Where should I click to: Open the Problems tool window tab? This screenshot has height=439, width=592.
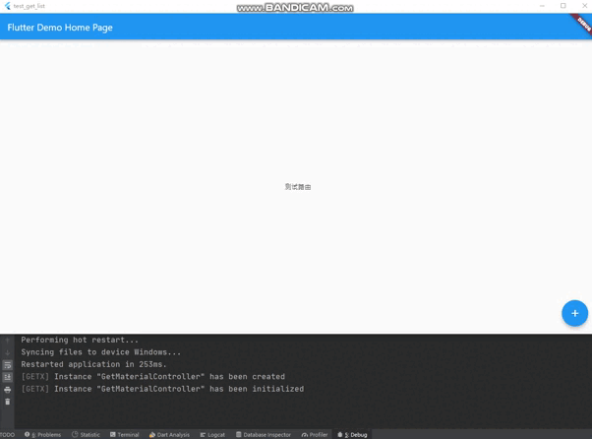42,434
